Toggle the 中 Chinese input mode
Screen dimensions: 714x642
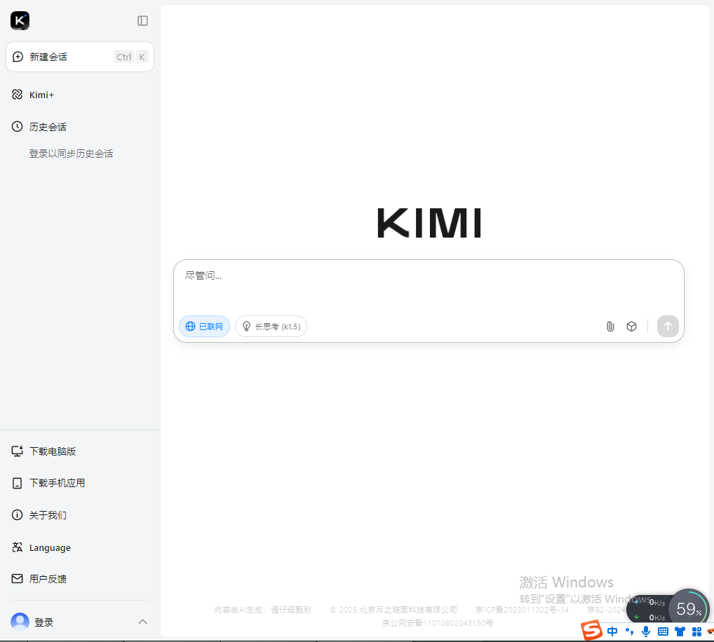(x=612, y=631)
